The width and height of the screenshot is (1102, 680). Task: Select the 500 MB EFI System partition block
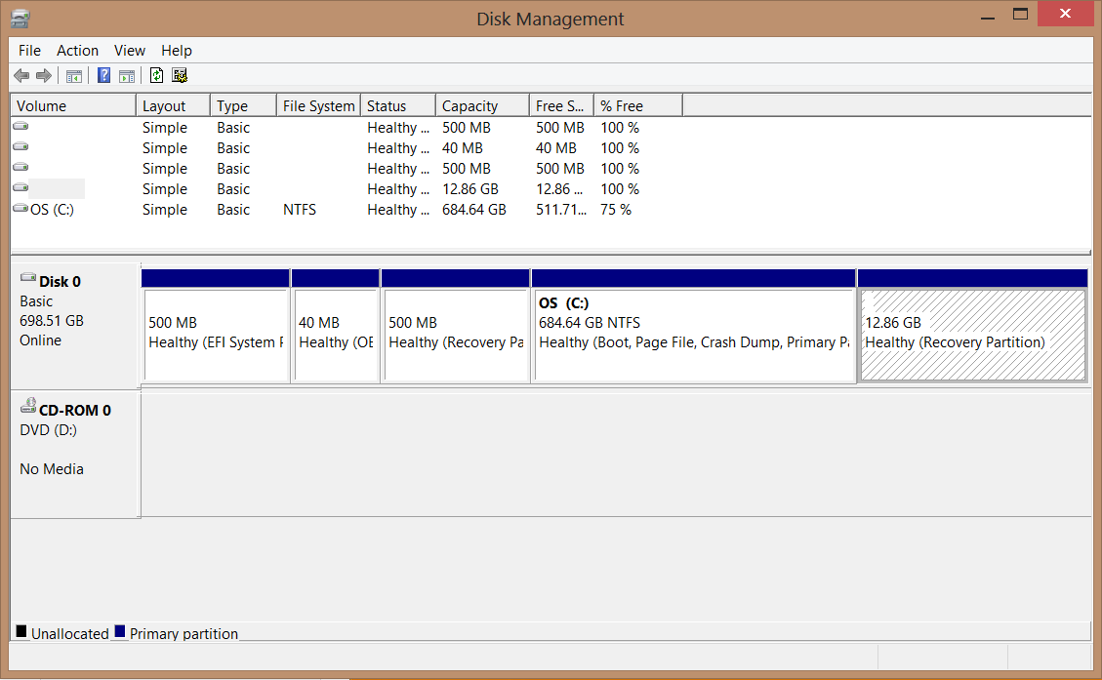click(x=216, y=334)
